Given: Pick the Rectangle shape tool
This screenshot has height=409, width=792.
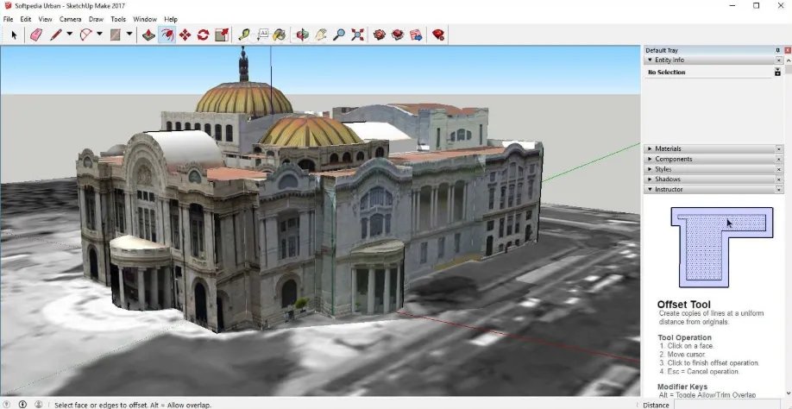Looking at the screenshot, I should pyautogui.click(x=116, y=35).
